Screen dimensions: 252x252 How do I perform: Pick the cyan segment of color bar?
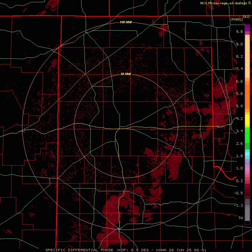[x=247, y=154]
